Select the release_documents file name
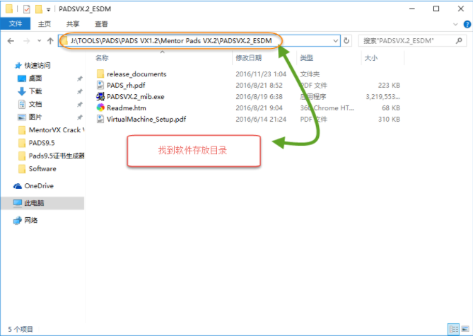 (136, 74)
